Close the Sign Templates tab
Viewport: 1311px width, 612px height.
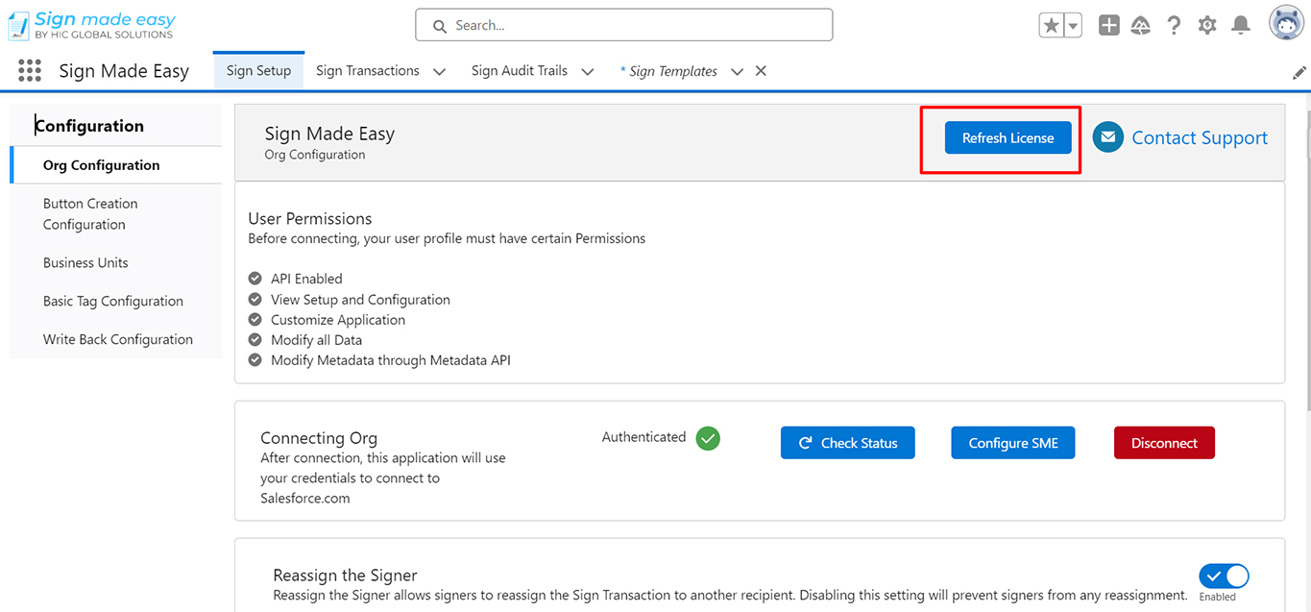761,71
